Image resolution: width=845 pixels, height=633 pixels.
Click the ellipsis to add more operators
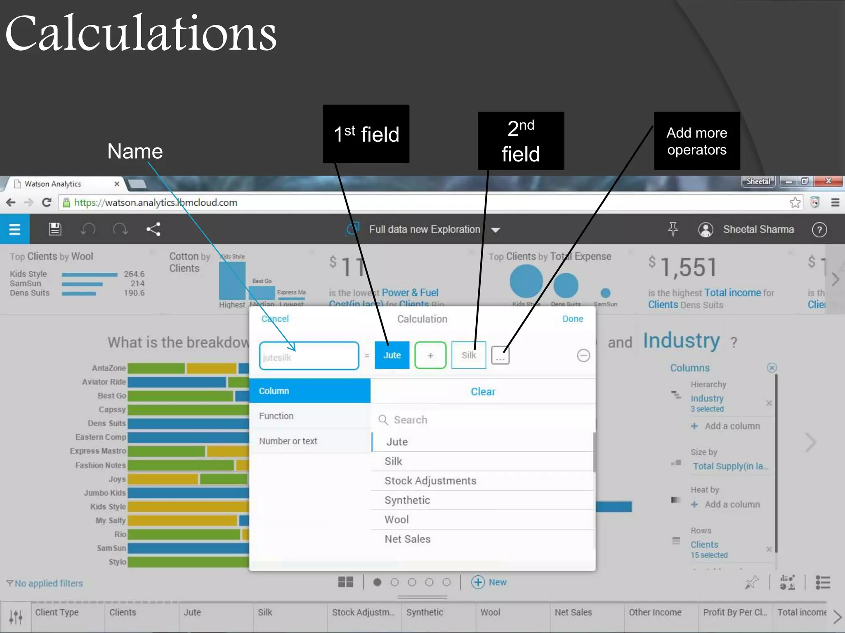point(500,356)
